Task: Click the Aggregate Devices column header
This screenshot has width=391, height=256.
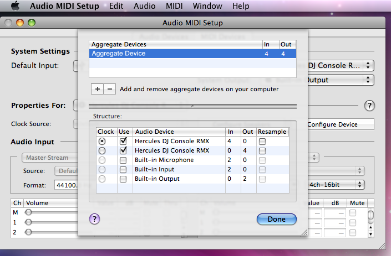Action: pos(176,44)
